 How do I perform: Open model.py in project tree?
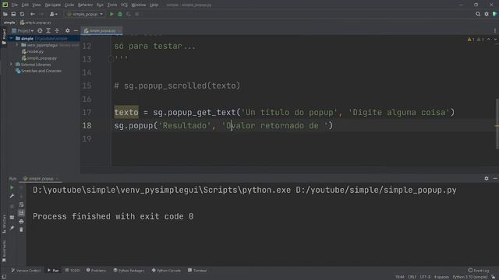pyautogui.click(x=33, y=51)
